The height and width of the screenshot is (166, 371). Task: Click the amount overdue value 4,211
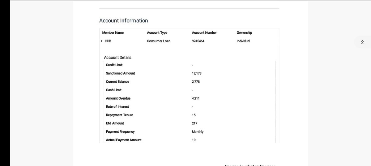[x=196, y=98]
